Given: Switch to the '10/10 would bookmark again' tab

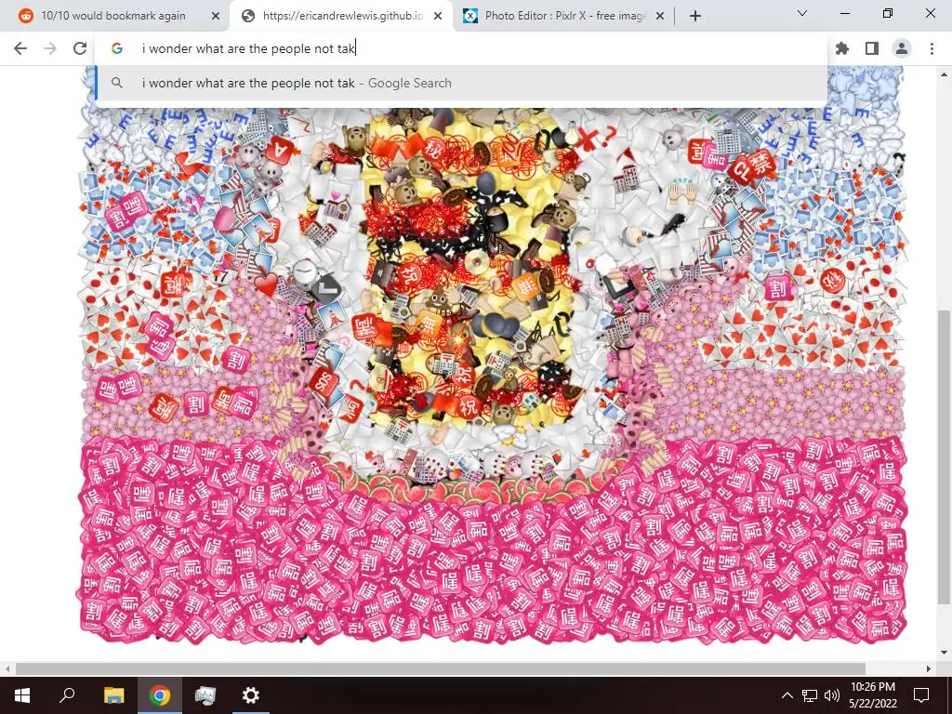Looking at the screenshot, I should point(113,16).
